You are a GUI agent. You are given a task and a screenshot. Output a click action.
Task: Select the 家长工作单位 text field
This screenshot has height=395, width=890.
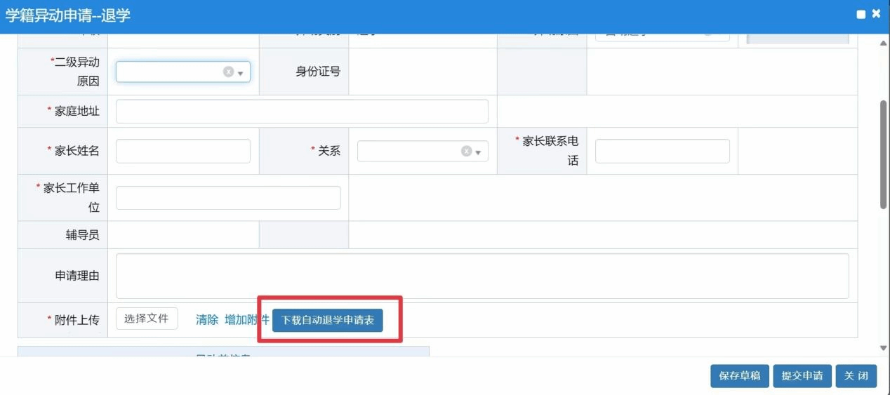[x=228, y=198]
